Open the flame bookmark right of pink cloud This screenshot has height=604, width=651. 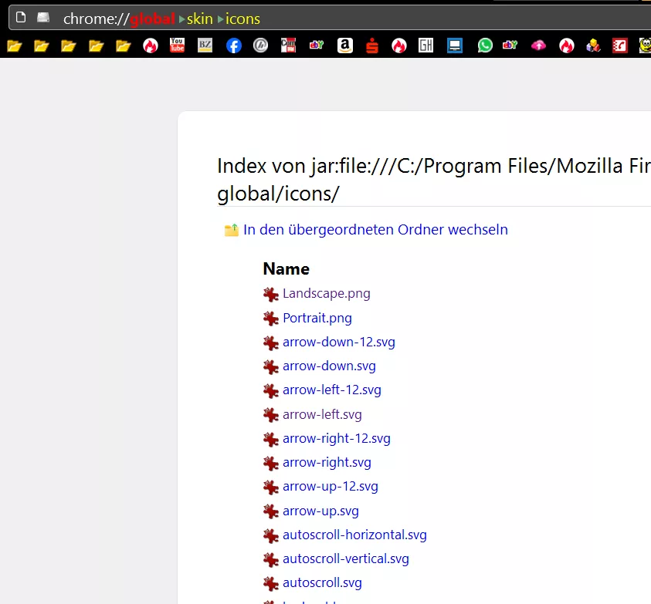(x=567, y=46)
